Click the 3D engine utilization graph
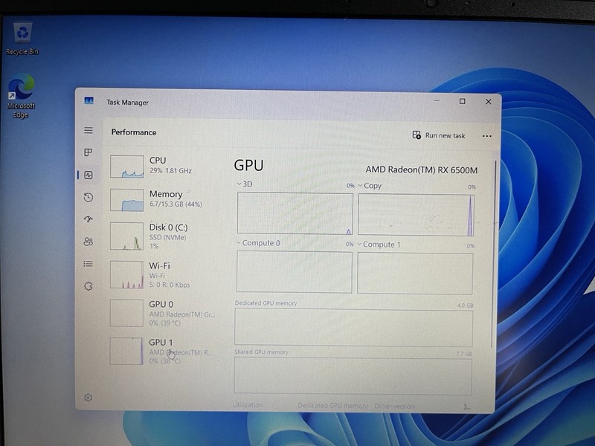 (x=295, y=213)
